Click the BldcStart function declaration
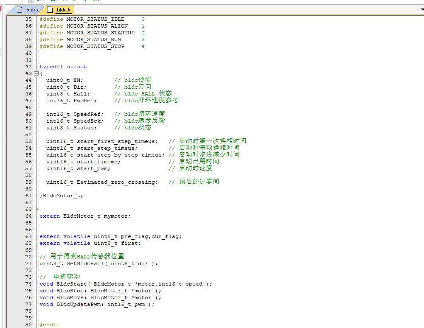 [126, 284]
